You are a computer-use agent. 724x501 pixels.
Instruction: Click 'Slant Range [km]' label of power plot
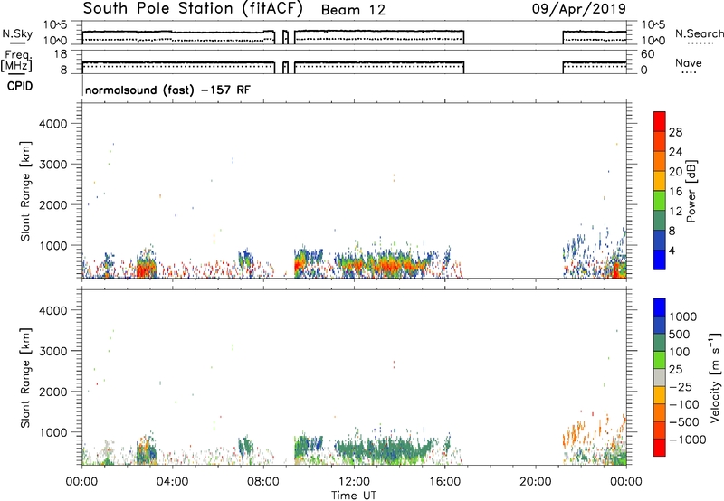pyautogui.click(x=25, y=191)
